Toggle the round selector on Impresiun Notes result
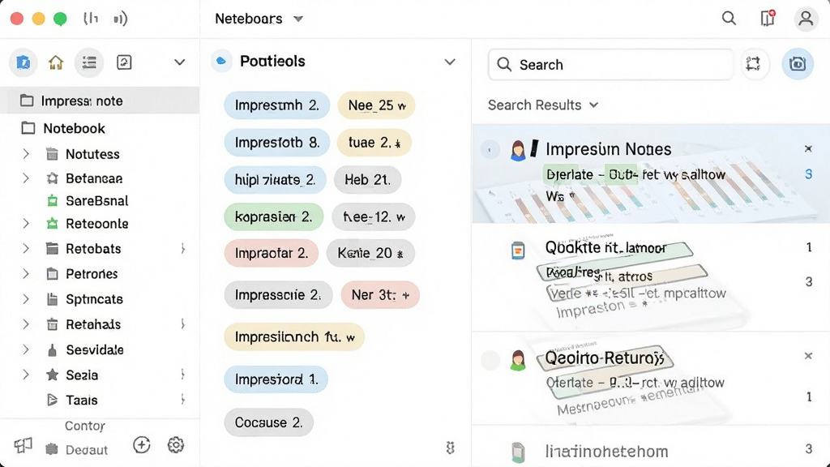 [x=490, y=150]
